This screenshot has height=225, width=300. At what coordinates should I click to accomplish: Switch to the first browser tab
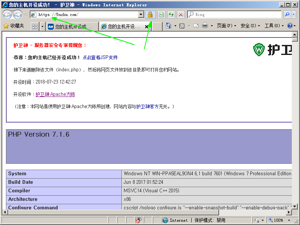72,26
